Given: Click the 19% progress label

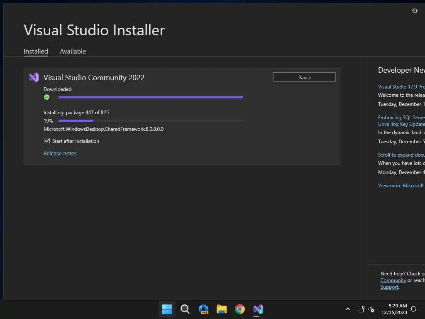Looking at the screenshot, I should coord(48,121).
